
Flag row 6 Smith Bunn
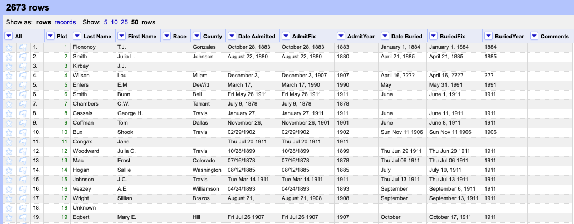[x=23, y=94]
